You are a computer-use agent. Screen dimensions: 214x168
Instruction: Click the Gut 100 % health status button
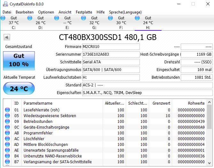pyautogui.click(x=19, y=61)
